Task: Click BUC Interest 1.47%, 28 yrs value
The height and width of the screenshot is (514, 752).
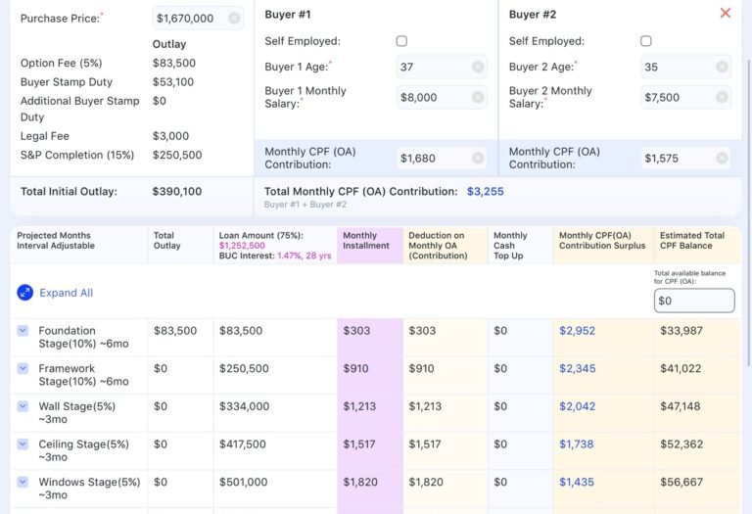Action: (x=305, y=256)
